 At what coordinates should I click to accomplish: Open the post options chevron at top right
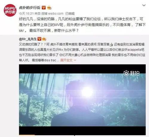click(144, 5)
